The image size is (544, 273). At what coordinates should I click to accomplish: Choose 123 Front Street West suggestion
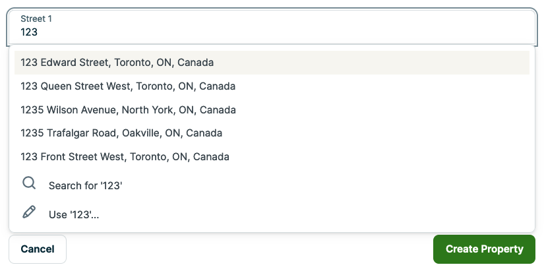tap(125, 157)
